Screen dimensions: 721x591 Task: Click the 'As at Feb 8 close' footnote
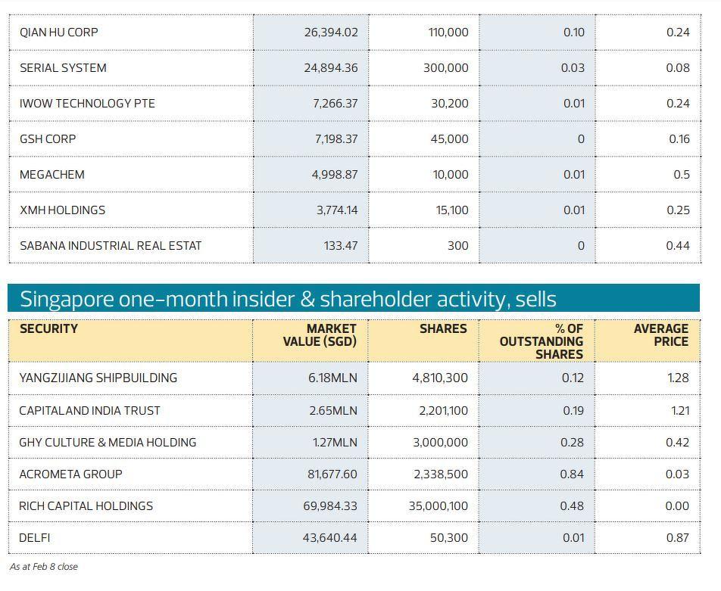44,567
